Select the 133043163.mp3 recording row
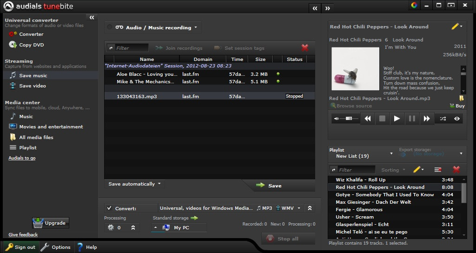The width and height of the screenshot is (476, 253). pyautogui.click(x=210, y=96)
